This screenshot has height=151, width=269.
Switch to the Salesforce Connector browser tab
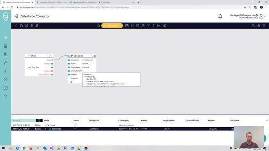[x=18, y=3]
